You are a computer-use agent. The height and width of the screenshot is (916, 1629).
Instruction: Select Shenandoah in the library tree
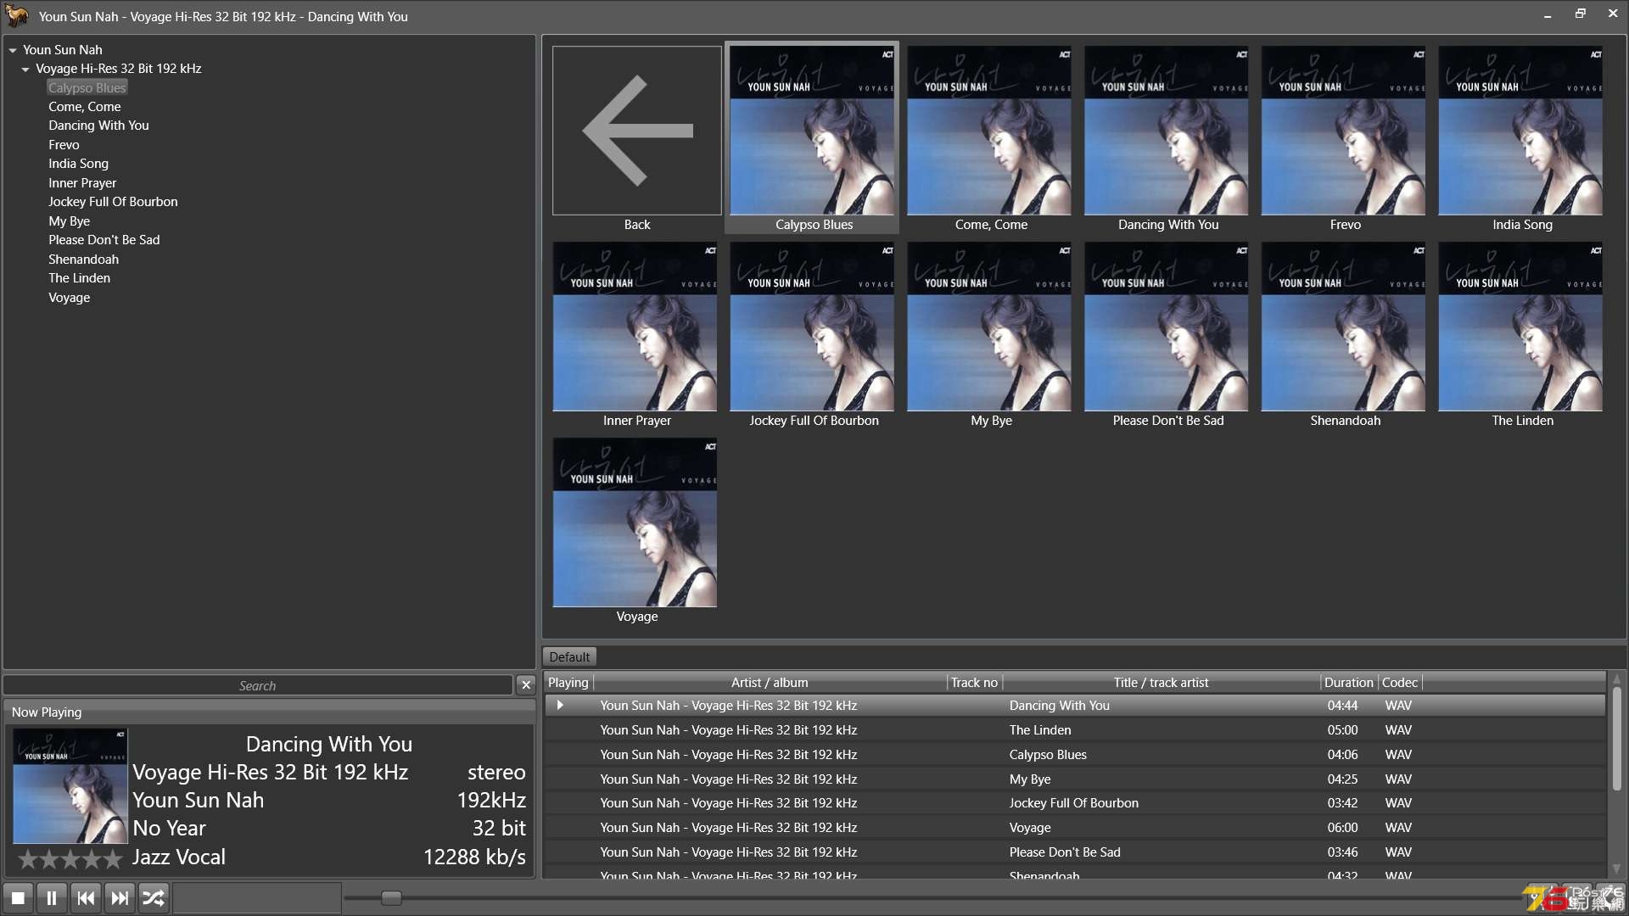click(83, 260)
